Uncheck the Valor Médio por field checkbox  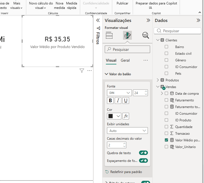coord(166,140)
